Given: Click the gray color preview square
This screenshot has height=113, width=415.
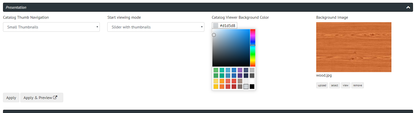Looking at the screenshot, I should point(216,25).
